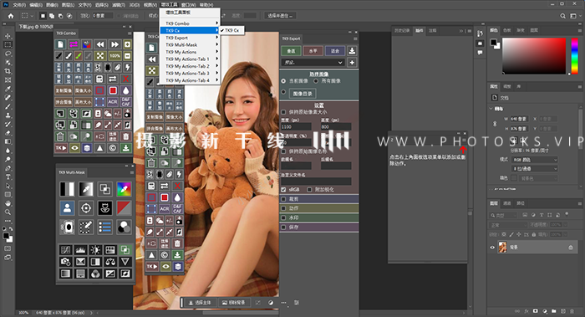
Task: Click the fast-forward arrows icon in TK9 Combo
Action: pos(115,44)
